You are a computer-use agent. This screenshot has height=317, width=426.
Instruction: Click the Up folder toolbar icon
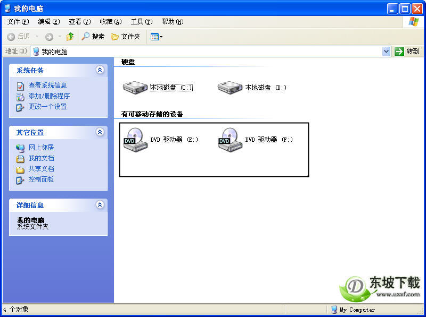click(70, 36)
